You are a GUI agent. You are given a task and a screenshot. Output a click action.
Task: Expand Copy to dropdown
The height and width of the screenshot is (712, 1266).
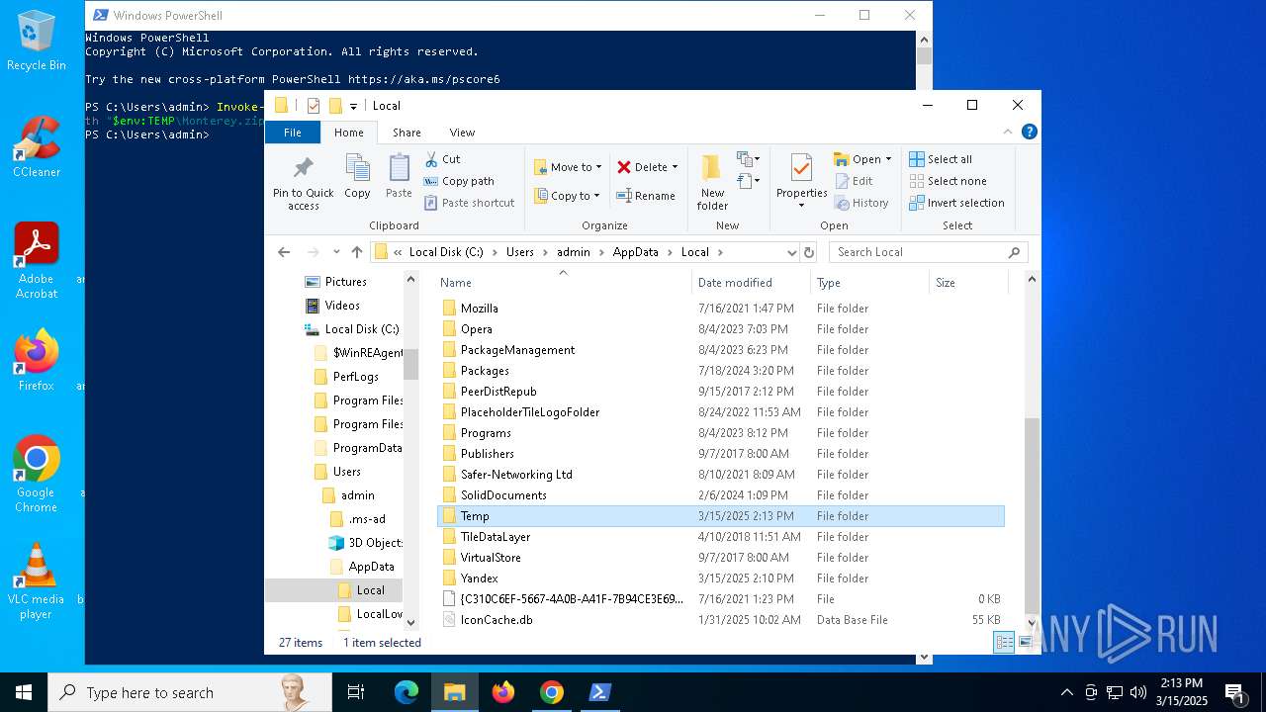coord(597,196)
